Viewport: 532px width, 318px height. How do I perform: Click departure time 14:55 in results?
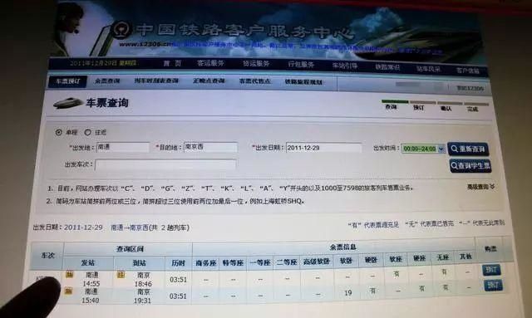click(x=91, y=283)
